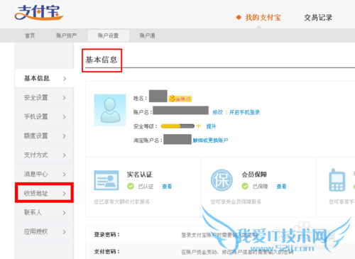The height and width of the screenshot is (259, 355).
Task: Click the 会员保障 保 shield icon
Action: click(222, 180)
